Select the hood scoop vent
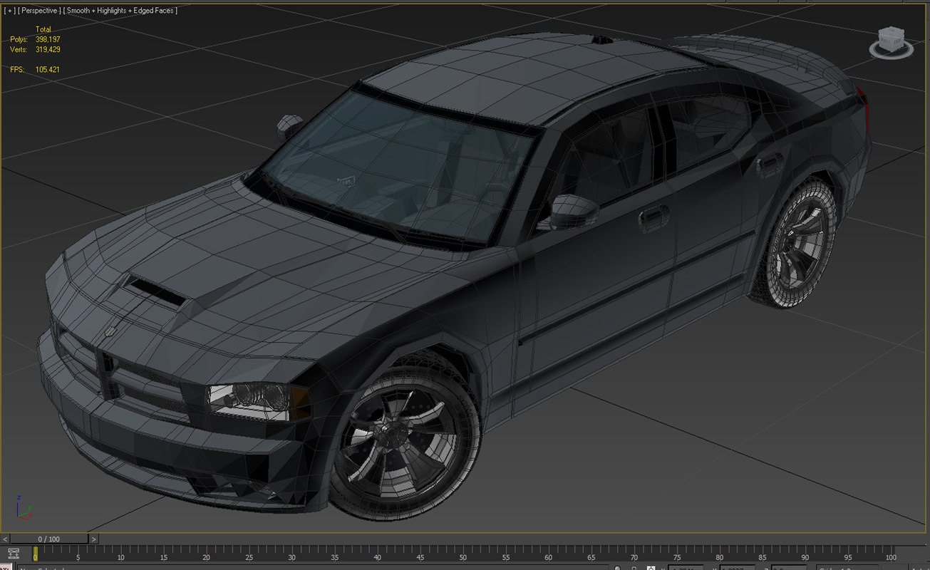This screenshot has height=570, width=930. pos(154,289)
